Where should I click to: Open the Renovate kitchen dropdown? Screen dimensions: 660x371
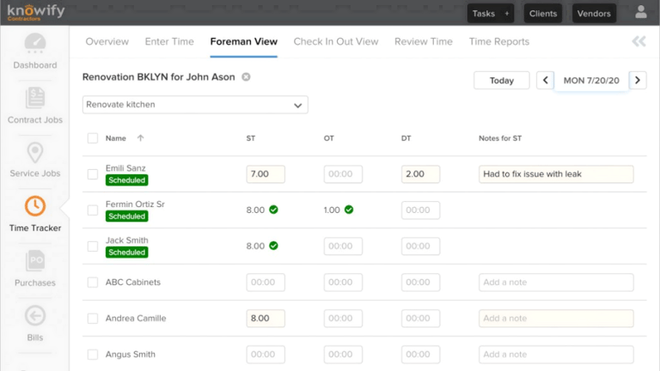coord(195,105)
